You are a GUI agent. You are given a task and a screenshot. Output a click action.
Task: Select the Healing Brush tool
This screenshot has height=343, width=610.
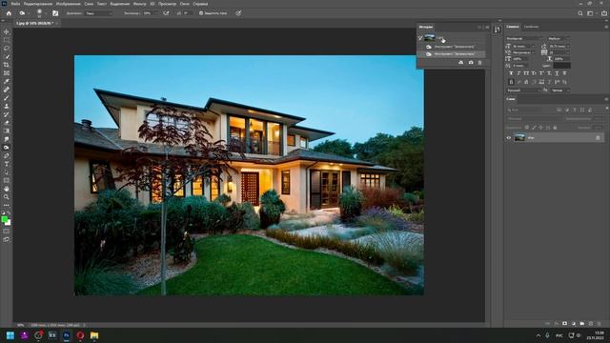pos(7,90)
